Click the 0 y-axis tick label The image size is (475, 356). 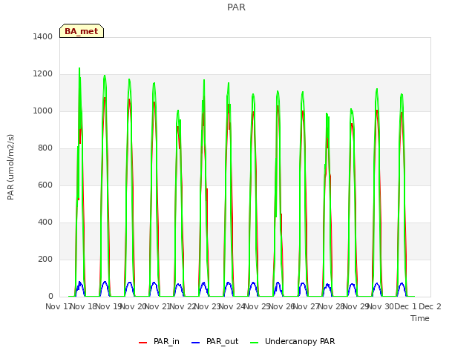(50, 297)
